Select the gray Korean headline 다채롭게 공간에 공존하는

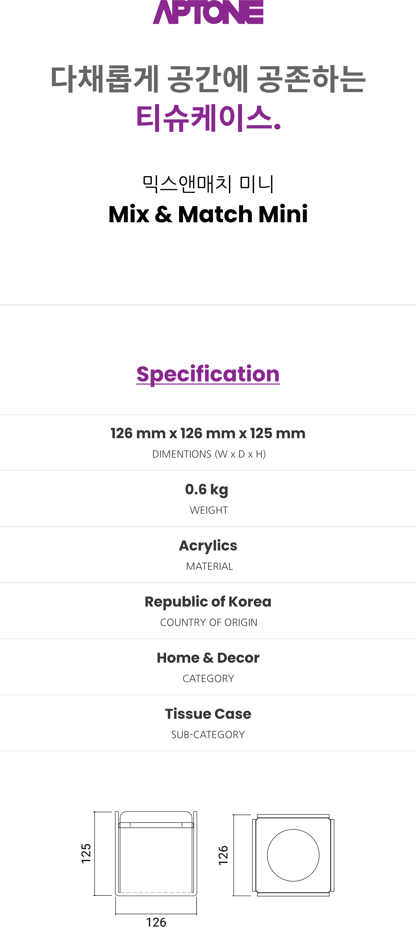click(x=208, y=79)
